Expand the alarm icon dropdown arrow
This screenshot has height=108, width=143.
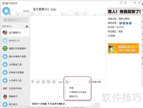[x=69, y=82]
